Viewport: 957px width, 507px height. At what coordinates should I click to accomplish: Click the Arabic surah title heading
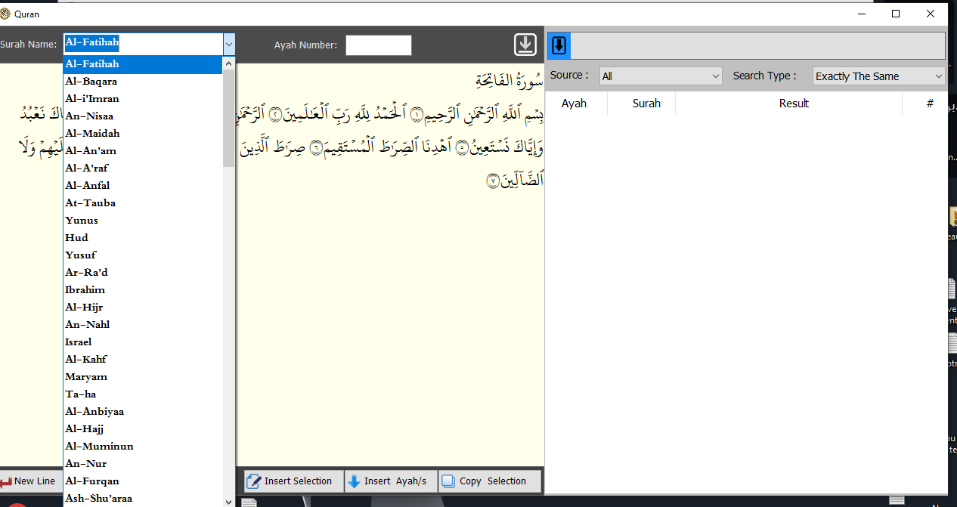(509, 80)
